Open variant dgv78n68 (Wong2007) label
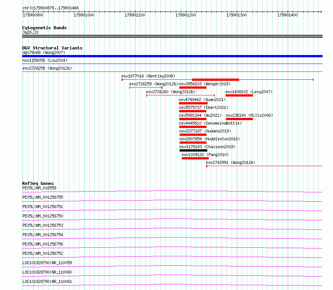Screen dimensions: 333x290 [x=44, y=52]
